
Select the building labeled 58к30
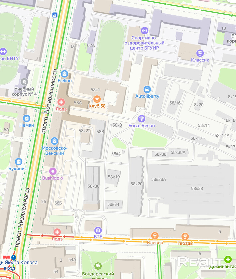pos(93,186)
